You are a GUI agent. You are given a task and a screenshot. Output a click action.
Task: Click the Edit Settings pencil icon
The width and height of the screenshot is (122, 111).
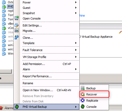click(17, 25)
